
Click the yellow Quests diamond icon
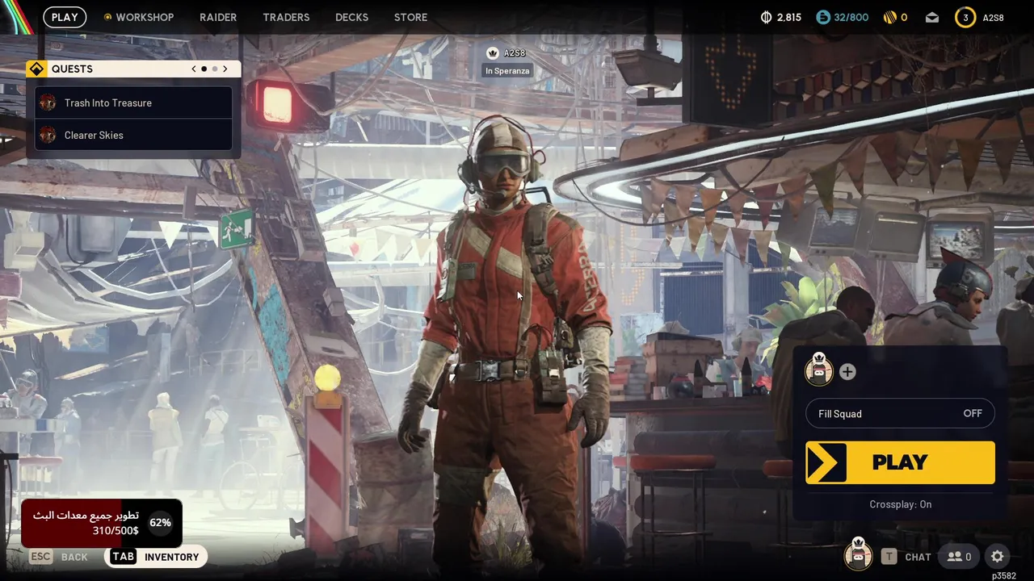coord(36,69)
